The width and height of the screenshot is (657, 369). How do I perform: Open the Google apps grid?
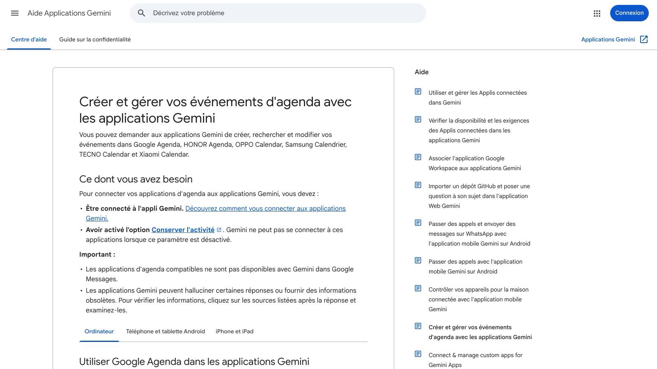click(597, 14)
